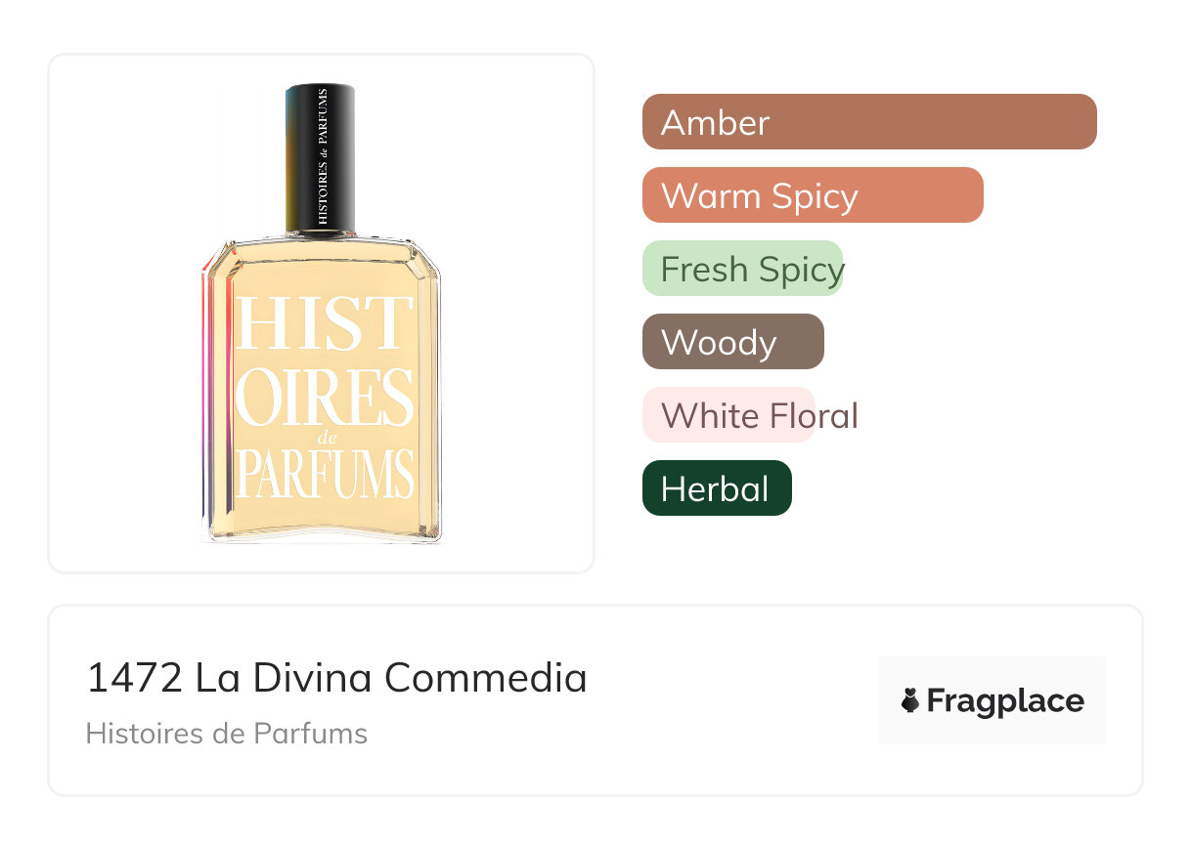Open the Fragplace wordmark link
Viewport: 1191px width, 844px height.
tap(1005, 701)
